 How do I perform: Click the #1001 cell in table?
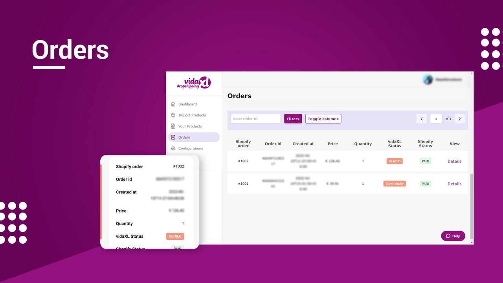tap(243, 184)
